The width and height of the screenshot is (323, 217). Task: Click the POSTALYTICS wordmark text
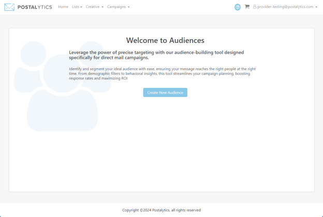[35, 7]
